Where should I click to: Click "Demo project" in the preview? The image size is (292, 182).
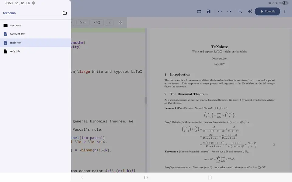219,58
